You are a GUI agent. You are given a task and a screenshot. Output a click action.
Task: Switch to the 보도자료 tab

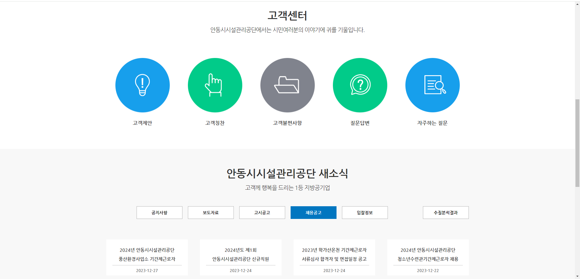coord(211,213)
